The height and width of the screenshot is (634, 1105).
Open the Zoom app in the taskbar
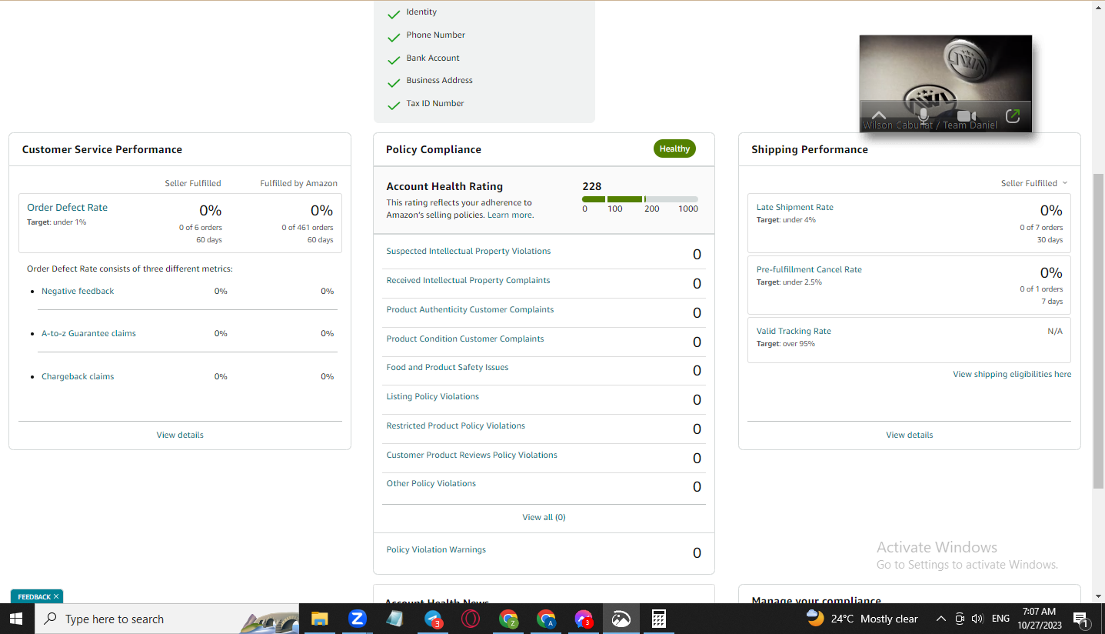point(357,619)
